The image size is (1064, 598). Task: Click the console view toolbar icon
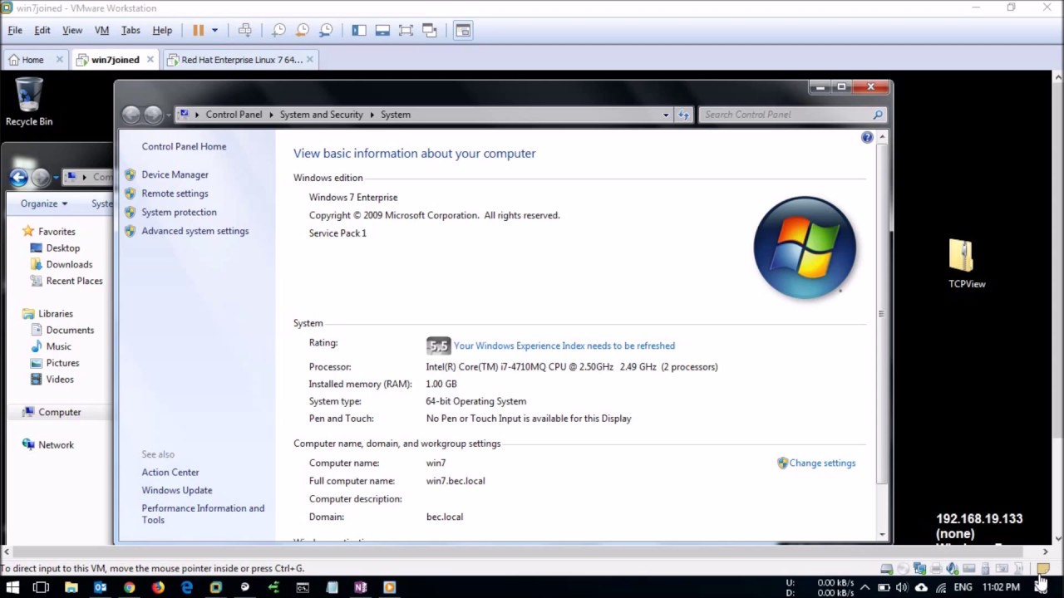click(x=463, y=30)
